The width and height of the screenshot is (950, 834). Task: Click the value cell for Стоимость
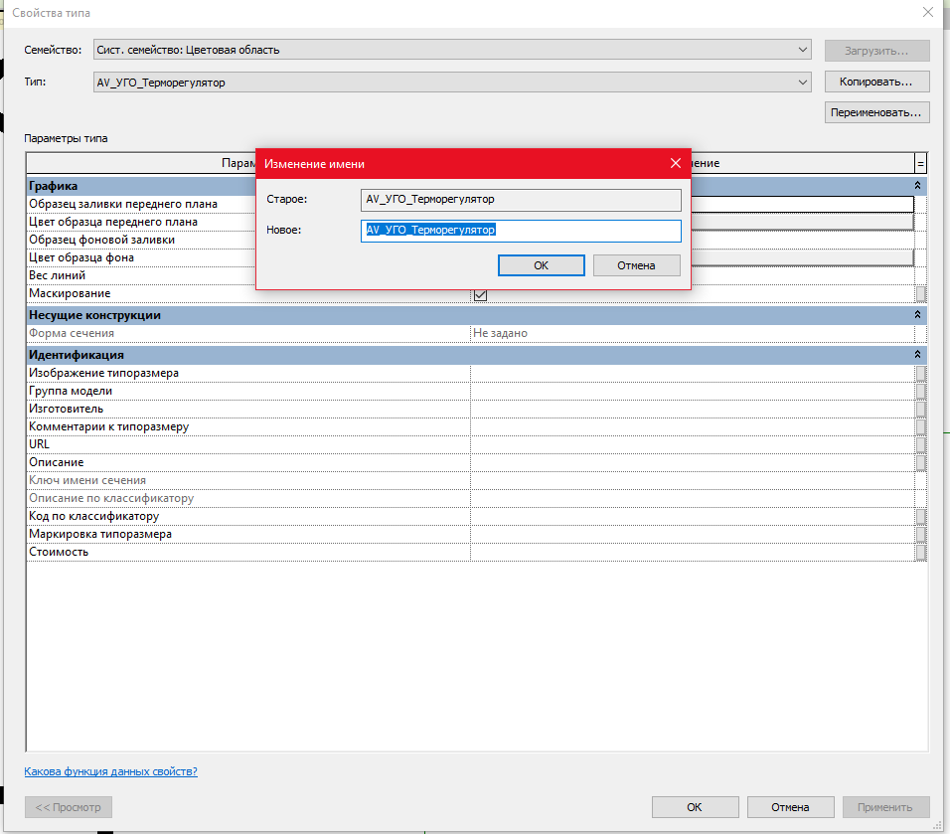pyautogui.click(x=693, y=552)
